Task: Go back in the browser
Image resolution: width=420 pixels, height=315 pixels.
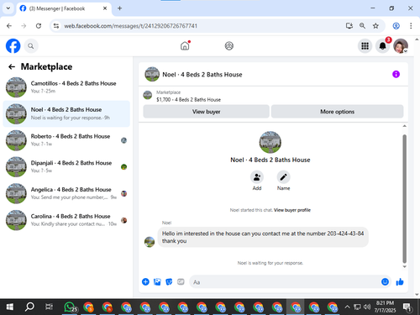Action: click(x=9, y=26)
